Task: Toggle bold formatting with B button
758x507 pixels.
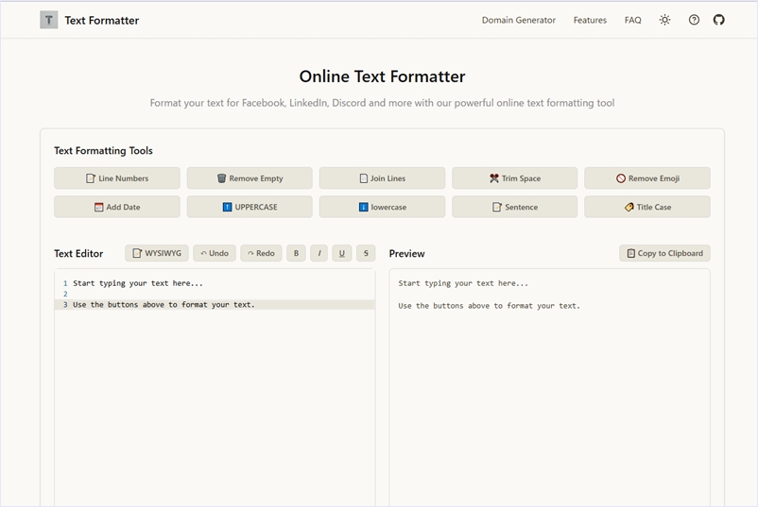Action: pos(296,253)
